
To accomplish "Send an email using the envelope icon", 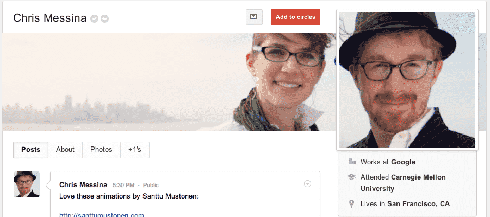I will (x=253, y=17).
